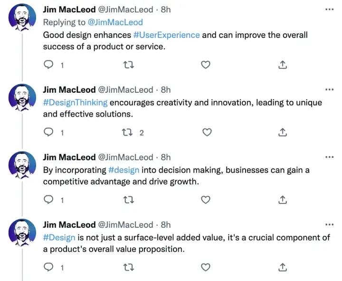This screenshot has width=342, height=281.
Task: Open more options on DesignThinking tweet
Action: pos(329,89)
